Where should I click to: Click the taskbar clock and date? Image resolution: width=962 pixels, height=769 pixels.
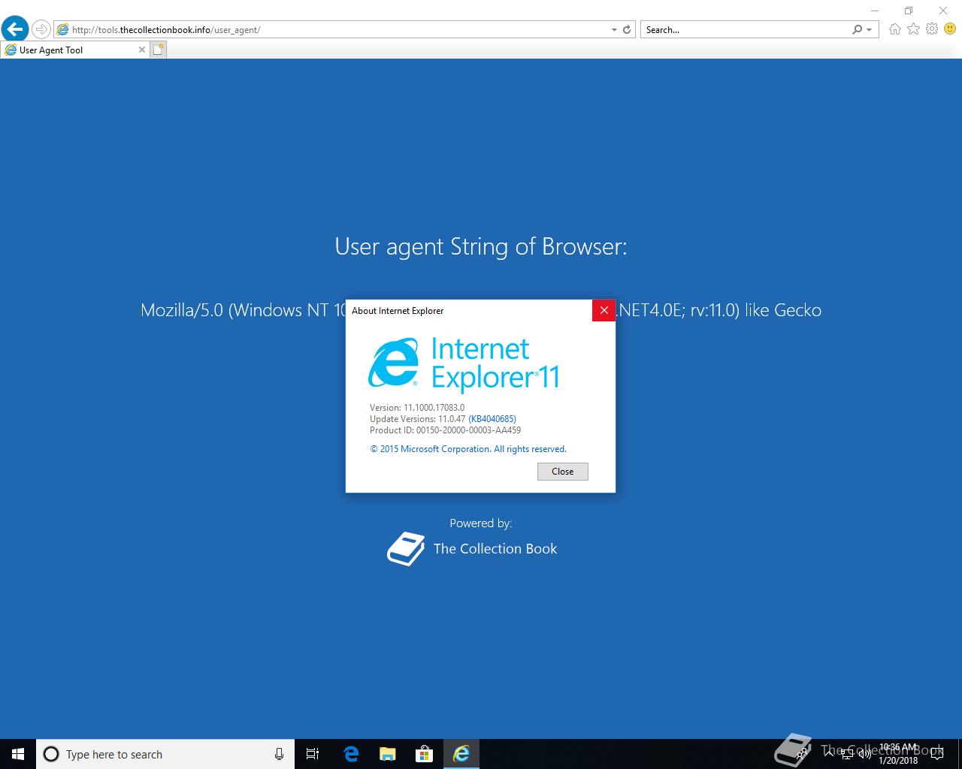point(898,754)
